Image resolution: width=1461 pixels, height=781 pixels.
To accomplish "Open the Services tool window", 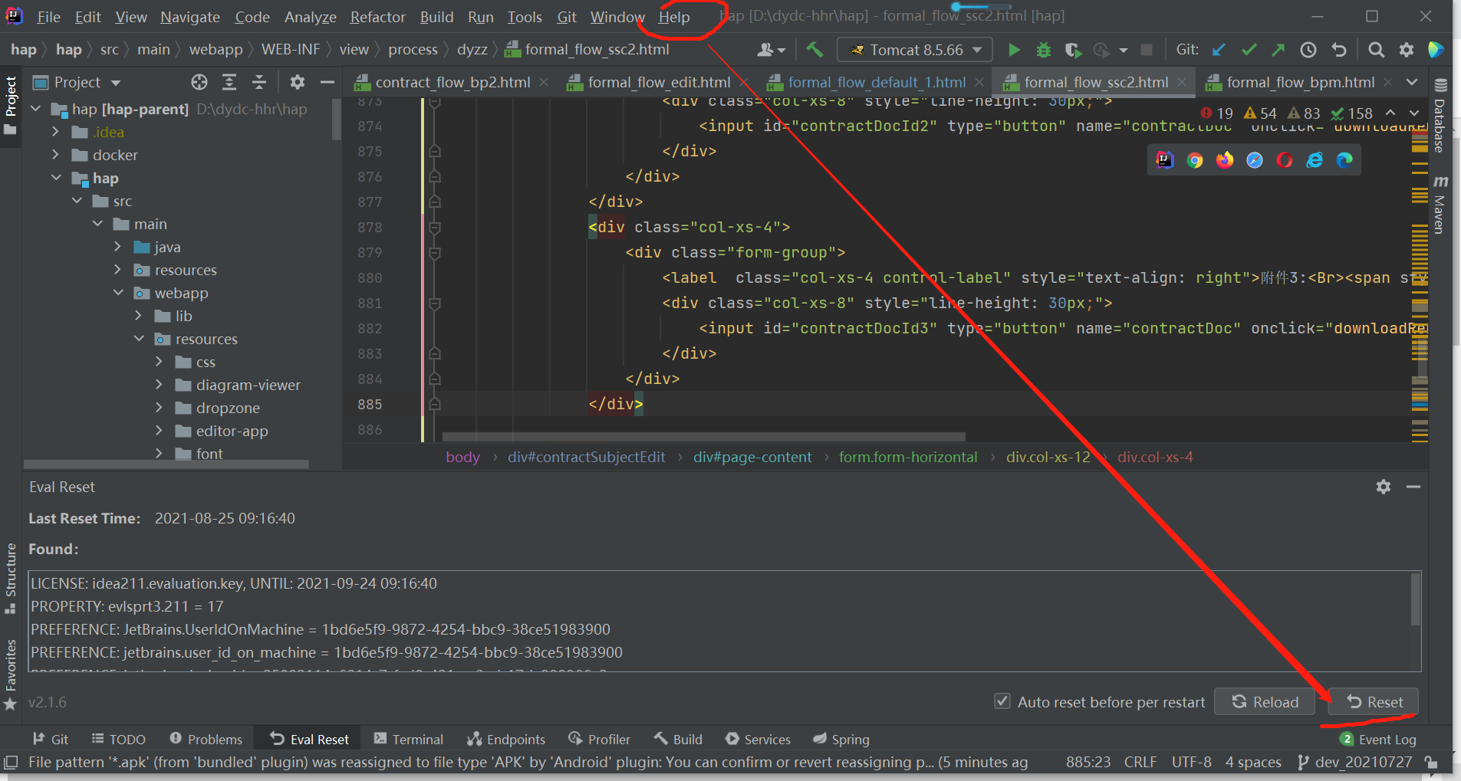I will point(758,739).
